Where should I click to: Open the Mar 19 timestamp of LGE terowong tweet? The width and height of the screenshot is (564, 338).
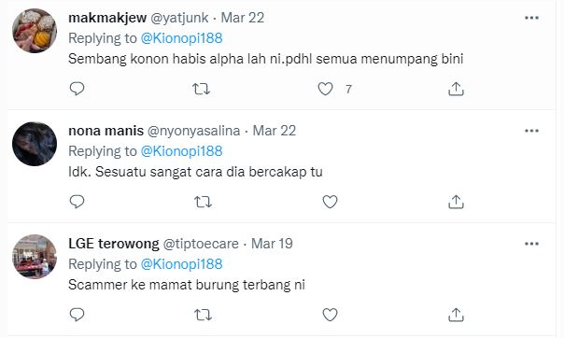272,244
